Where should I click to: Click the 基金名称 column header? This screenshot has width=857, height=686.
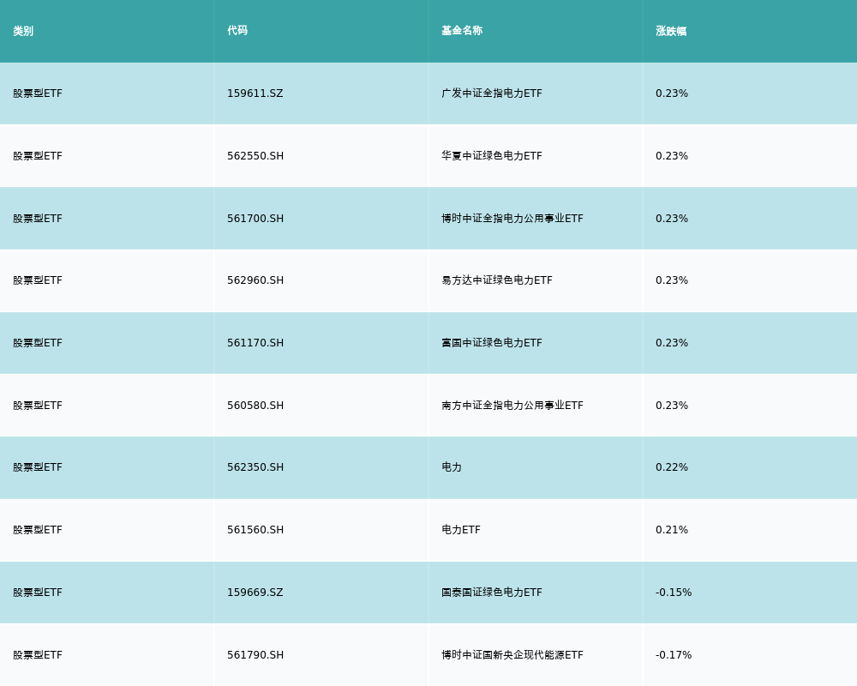click(x=462, y=31)
